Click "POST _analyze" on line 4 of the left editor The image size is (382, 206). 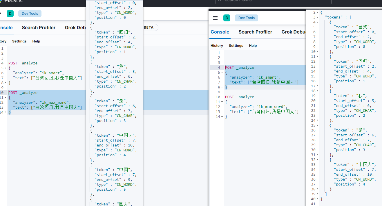pos(23,63)
